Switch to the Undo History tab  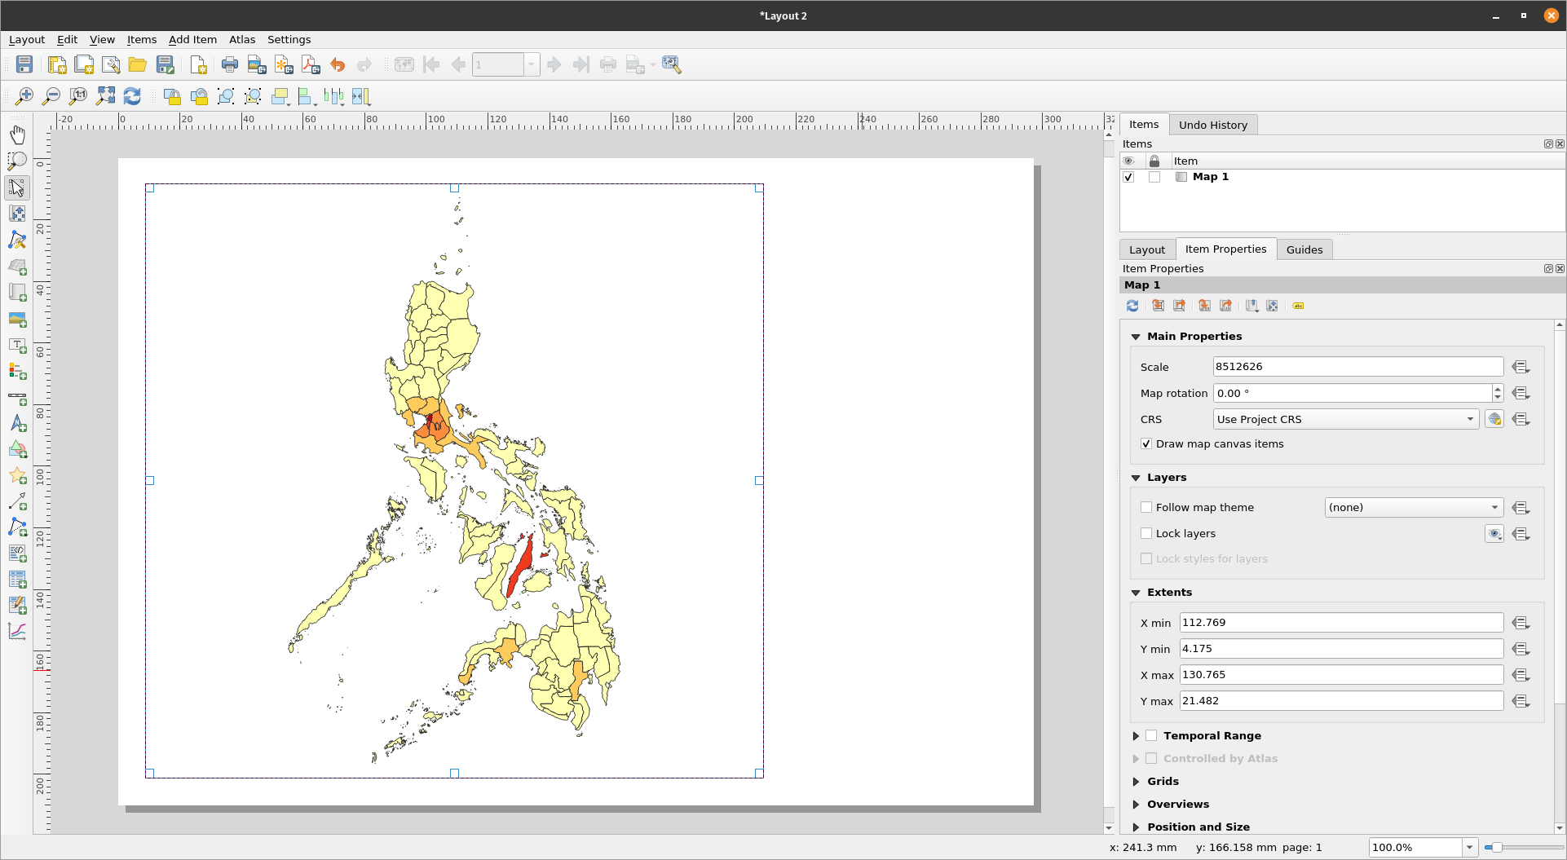click(x=1212, y=126)
